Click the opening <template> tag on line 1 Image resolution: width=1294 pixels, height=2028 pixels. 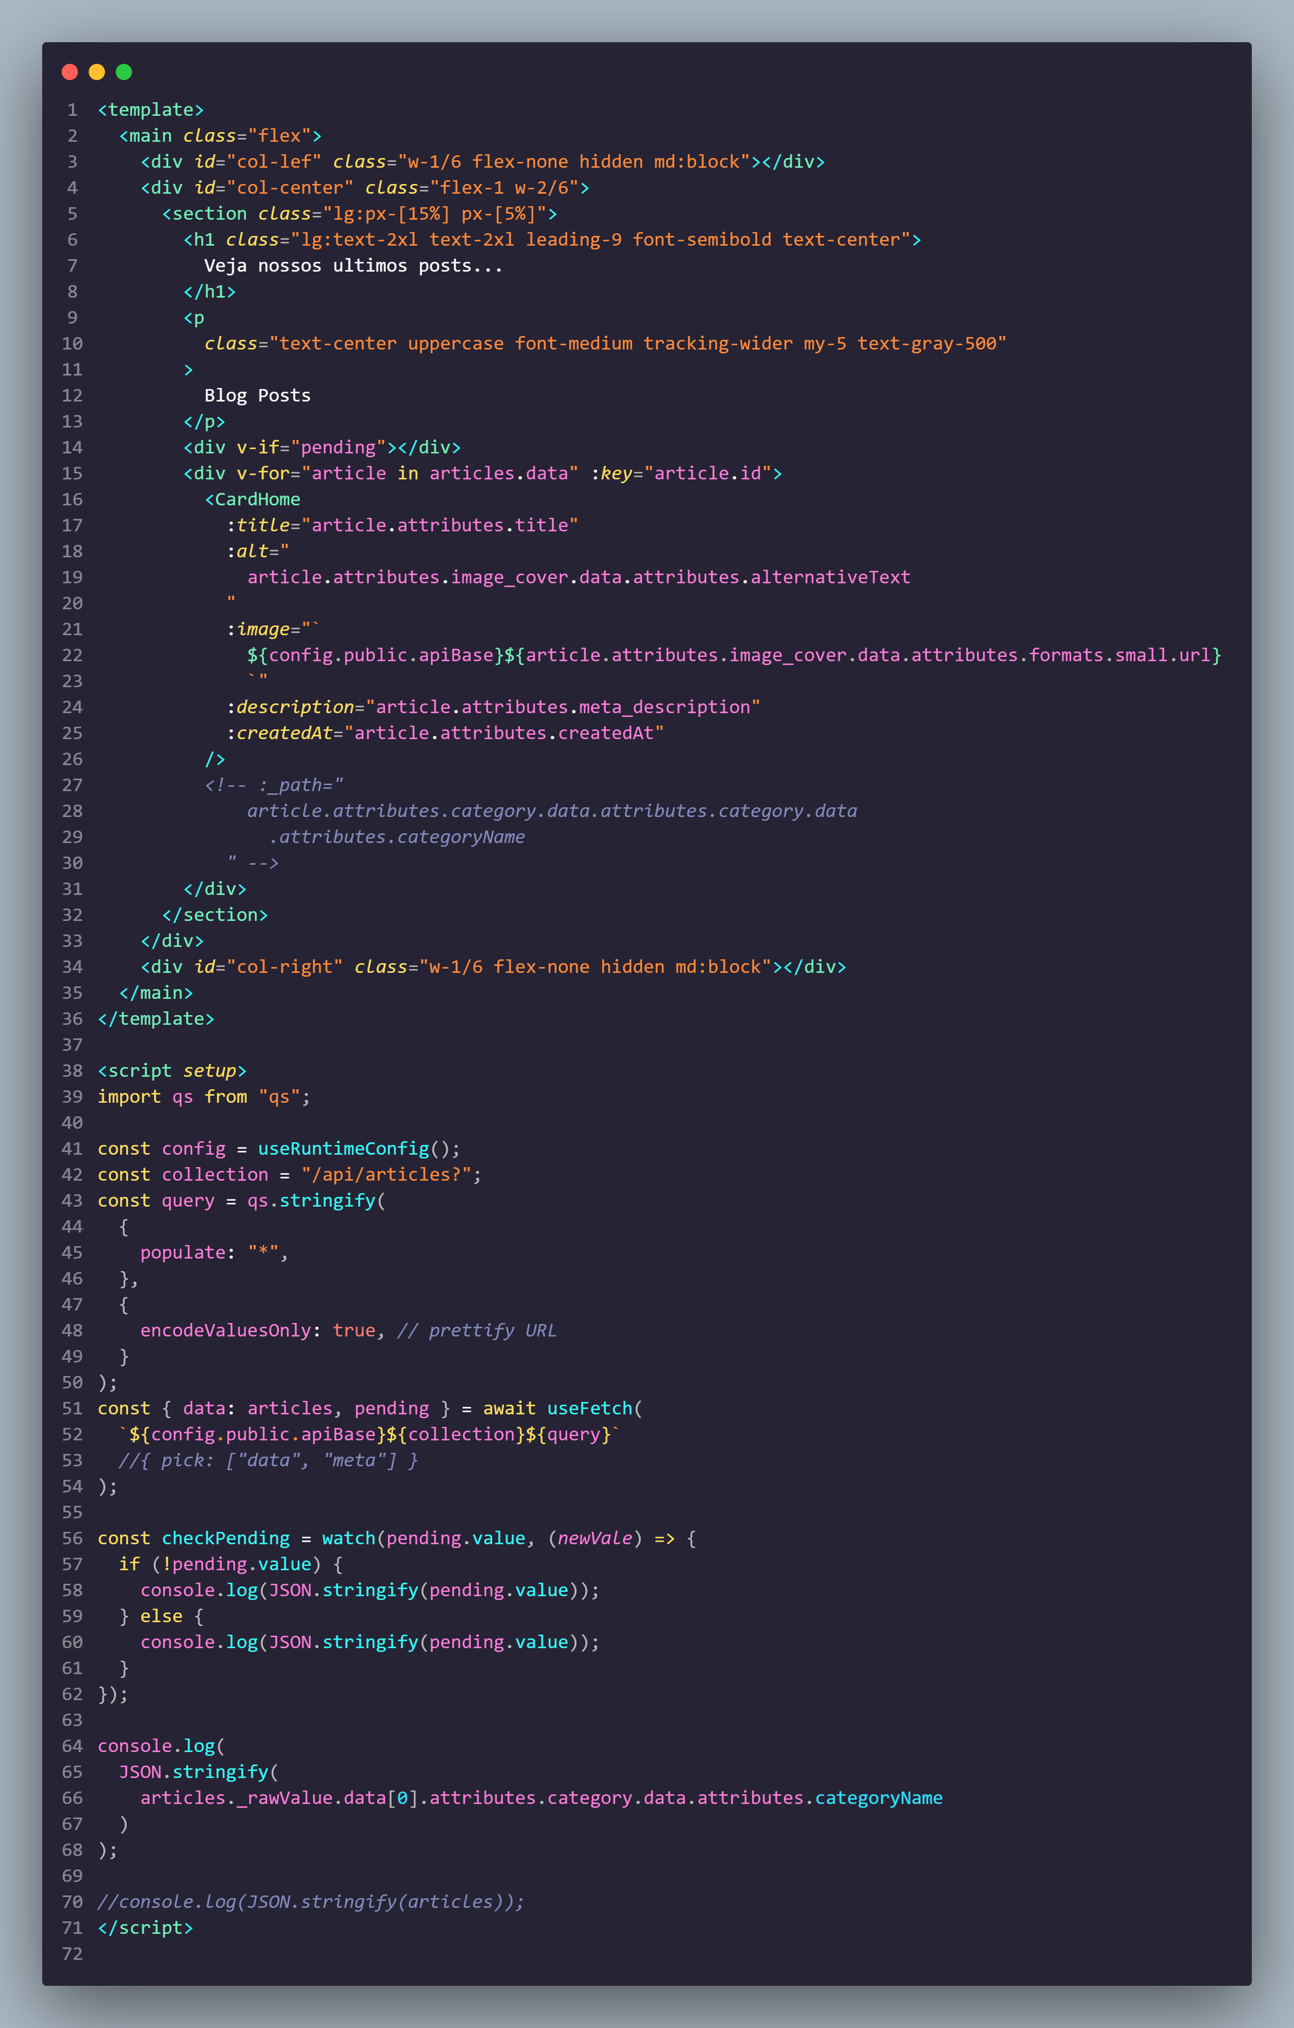[151, 110]
